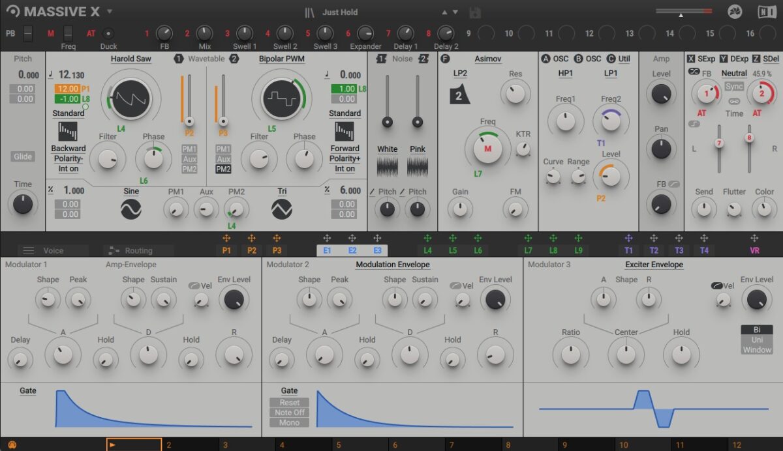The height and width of the screenshot is (451, 783).
Task: Adjust oscillator 1 level slider P2
Action: click(189, 100)
